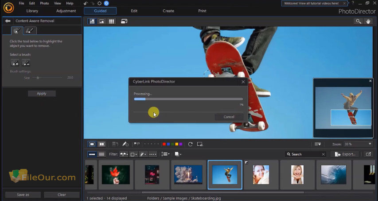Click the history list icon
The height and width of the screenshot is (201, 378).
click(115, 144)
